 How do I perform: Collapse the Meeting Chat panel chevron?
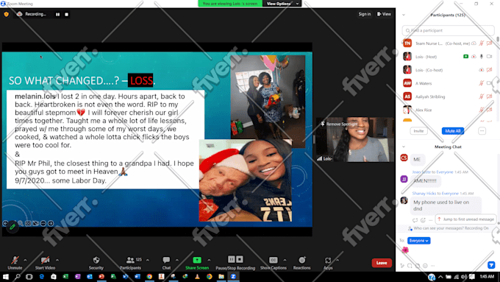click(x=404, y=147)
